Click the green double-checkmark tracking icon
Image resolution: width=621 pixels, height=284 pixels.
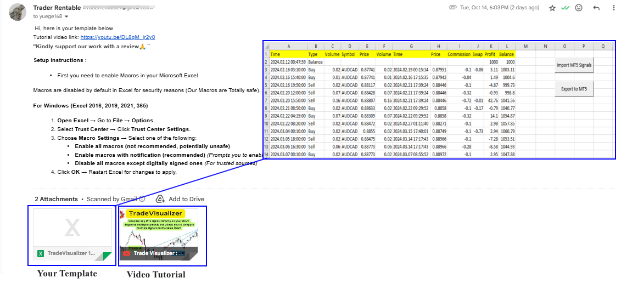[565, 8]
